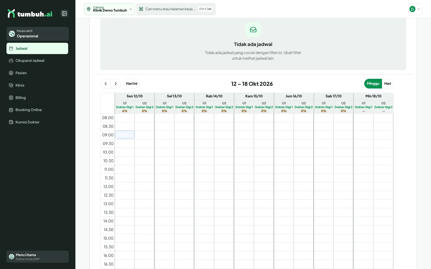This screenshot has width=431, height=269.
Task: Select the 09.00 appointment block on Monday
Action: click(x=125, y=135)
